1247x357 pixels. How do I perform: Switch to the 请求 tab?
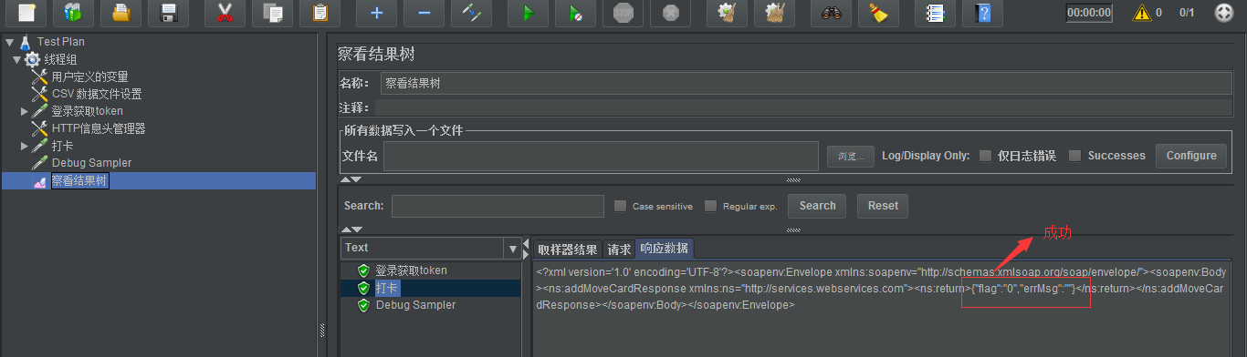tap(619, 250)
